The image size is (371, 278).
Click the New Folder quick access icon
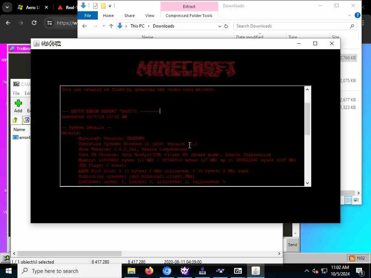(x=103, y=6)
